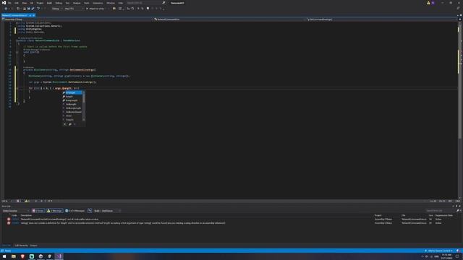This screenshot has height=260, width=463.
Task: Open the editor zoom percentage dropdown
Action: point(7,201)
